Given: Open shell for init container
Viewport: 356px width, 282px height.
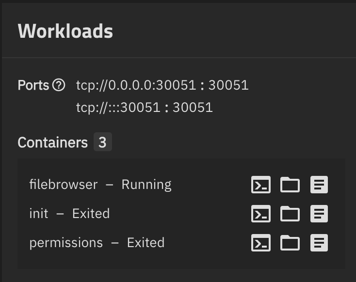Looking at the screenshot, I should (x=260, y=214).
